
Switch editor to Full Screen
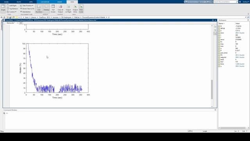(53, 9)
